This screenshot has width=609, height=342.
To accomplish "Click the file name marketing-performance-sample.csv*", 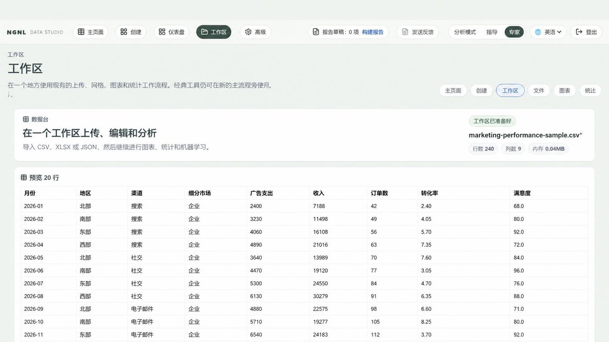I will click(x=525, y=135).
